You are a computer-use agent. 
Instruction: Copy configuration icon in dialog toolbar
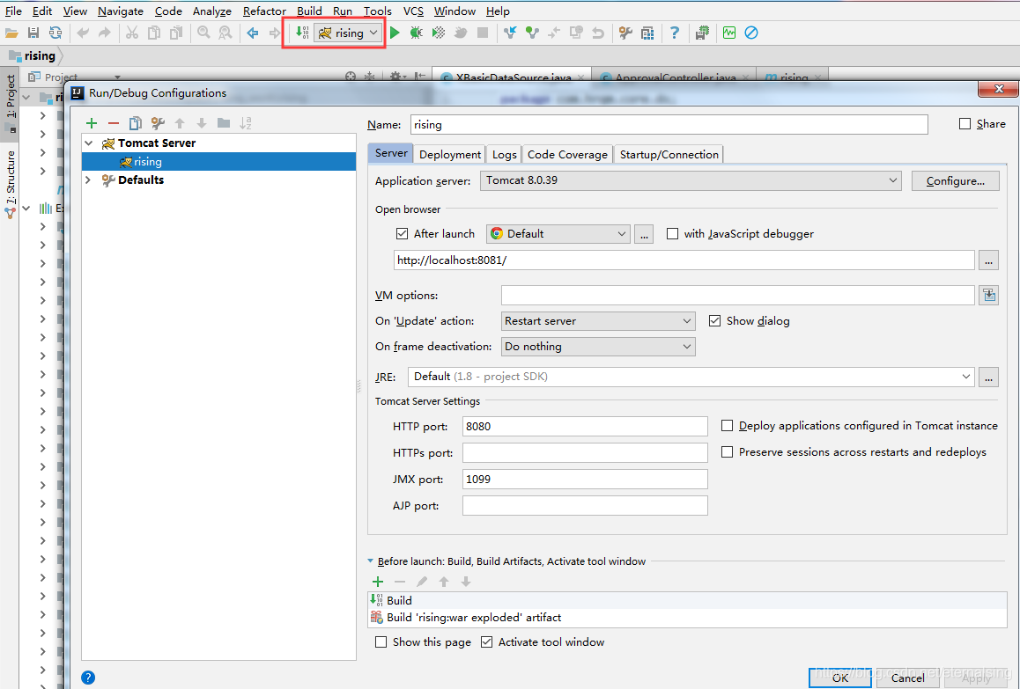pyautogui.click(x=136, y=123)
